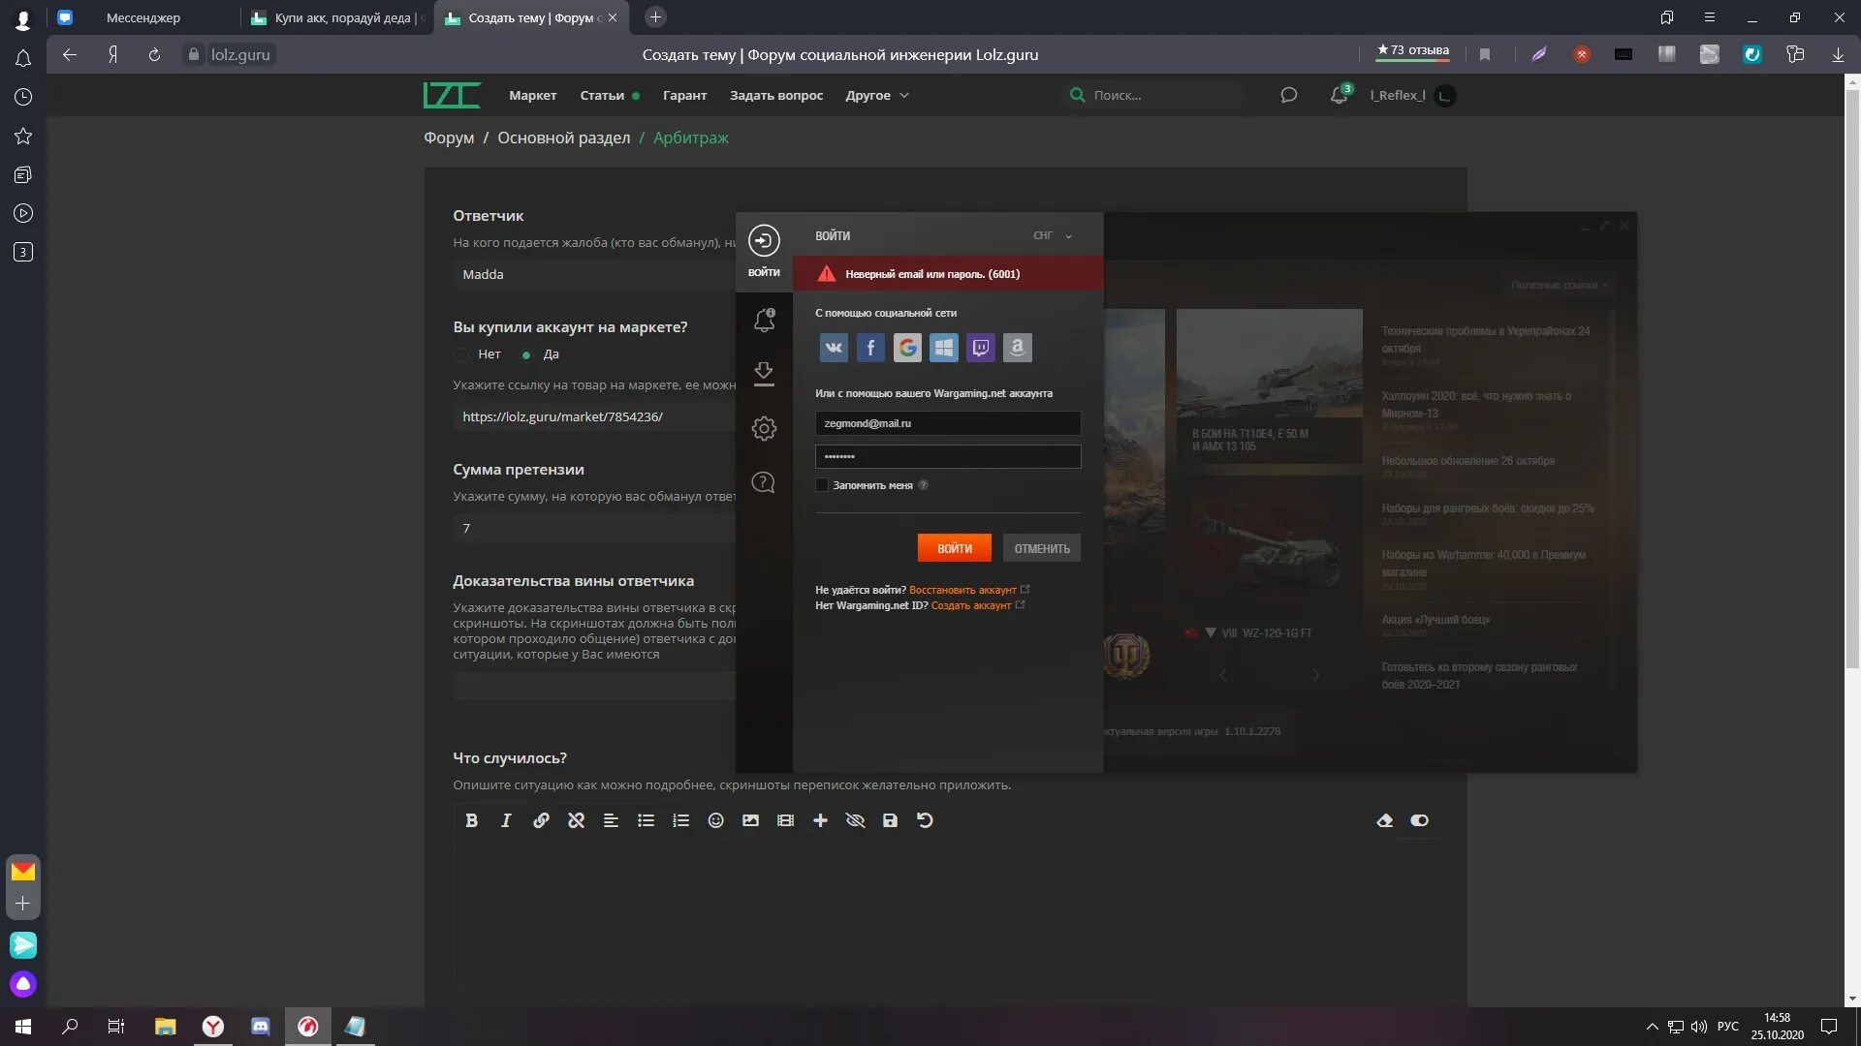Image resolution: width=1861 pixels, height=1046 pixels.
Task: Insert bulleted list in editor
Action: click(x=646, y=820)
